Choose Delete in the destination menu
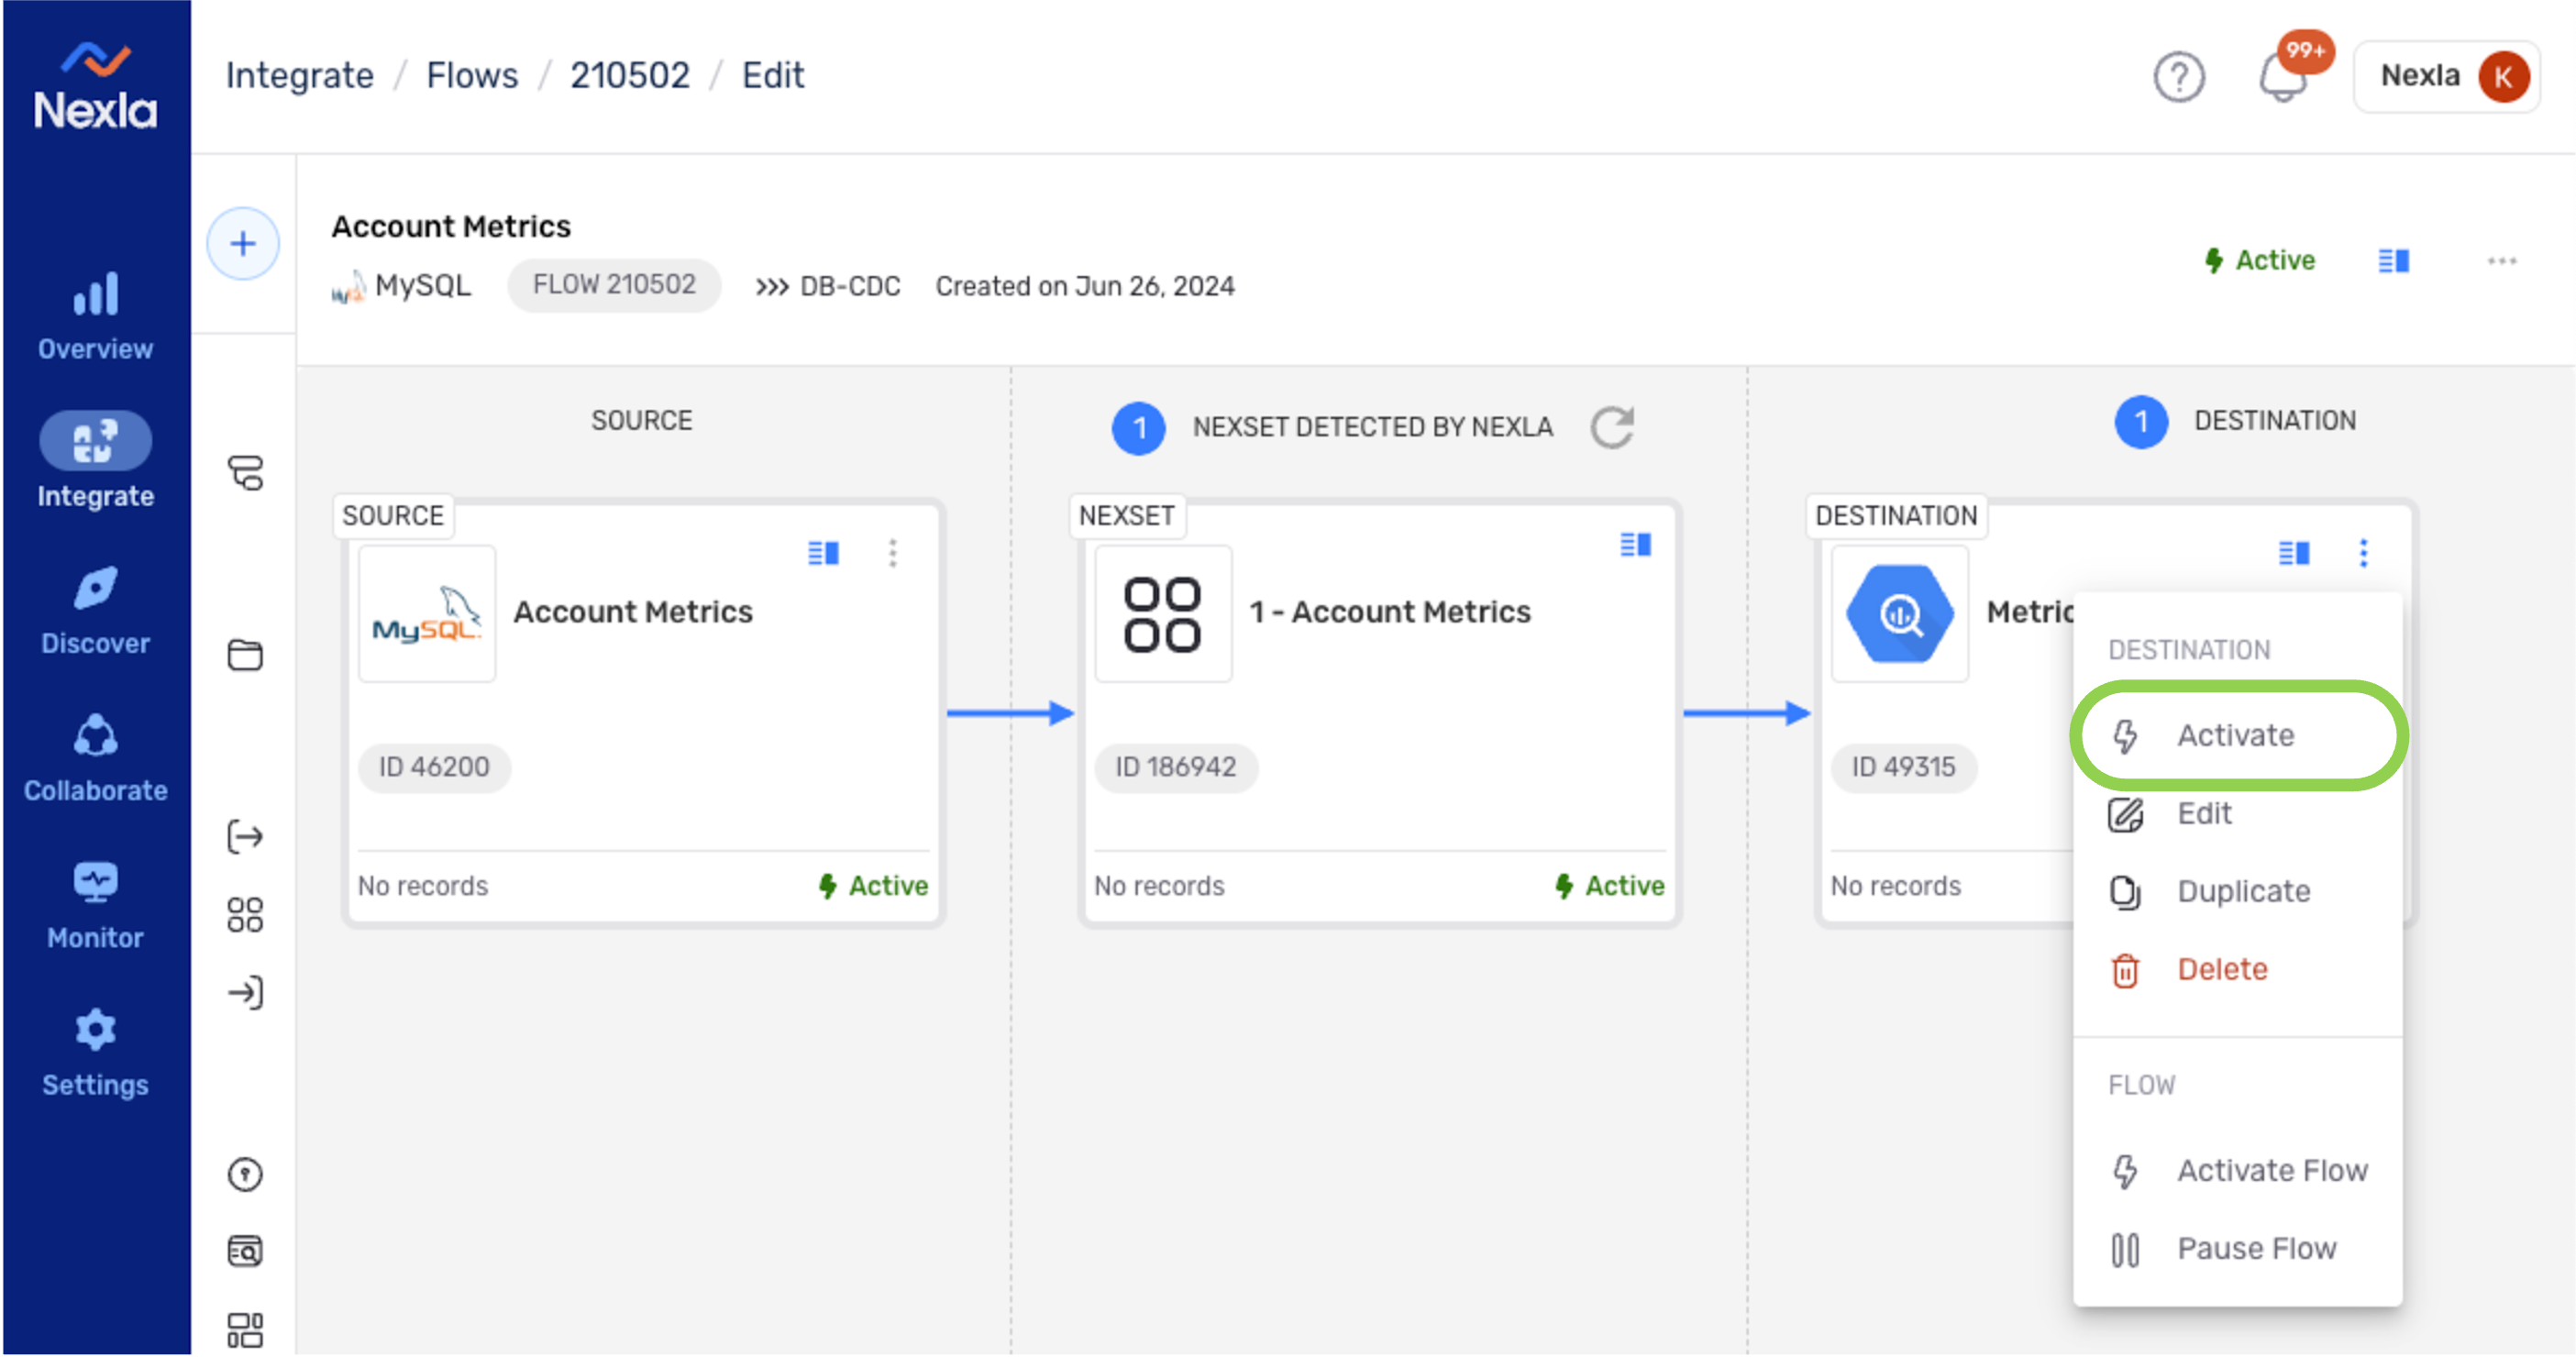This screenshot has width=2576, height=1357. (2237, 970)
